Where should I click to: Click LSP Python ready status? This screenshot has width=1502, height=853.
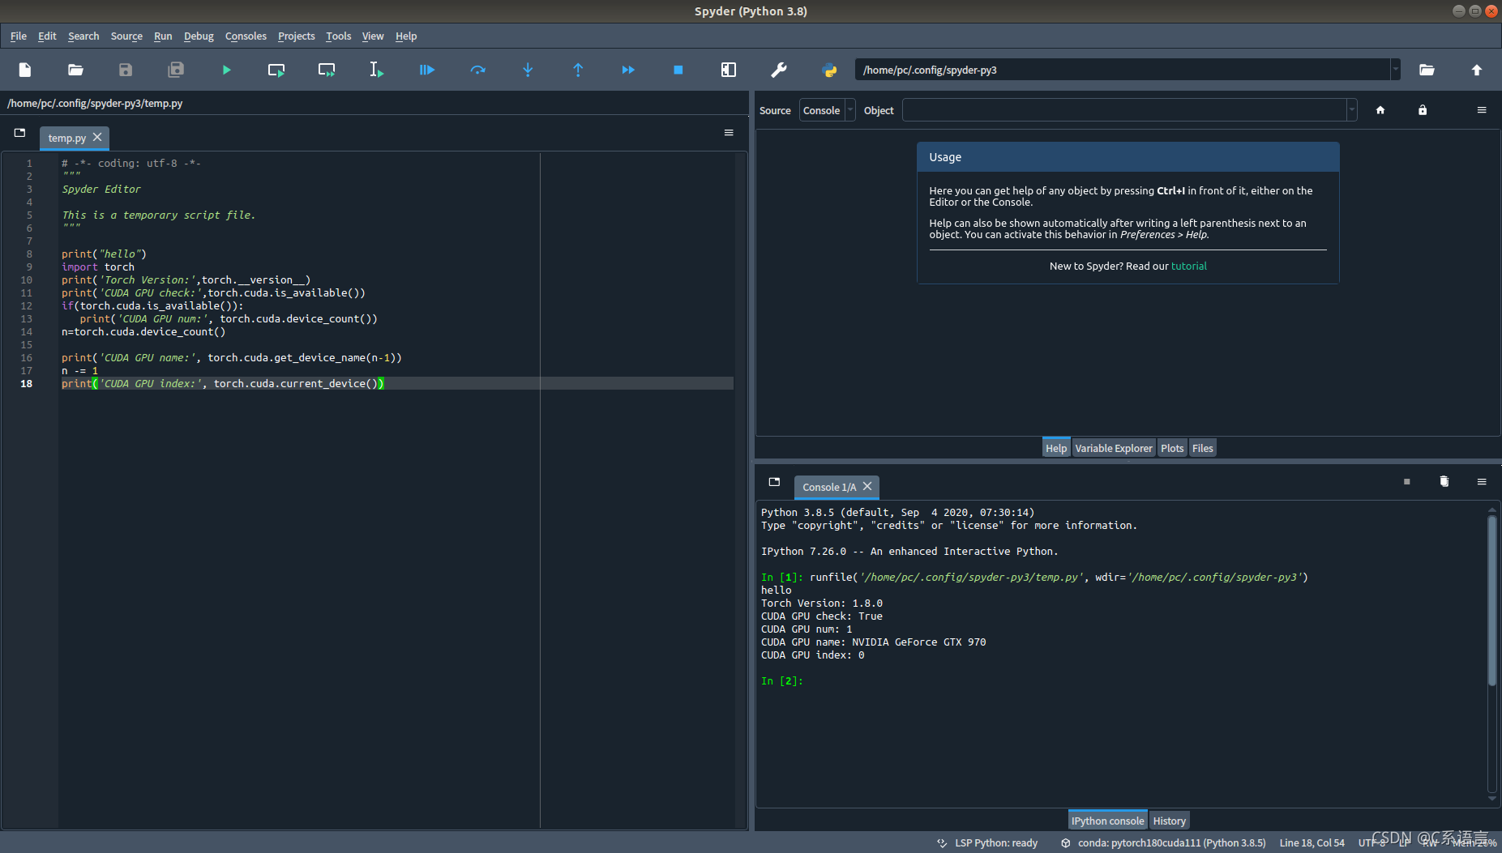(987, 843)
